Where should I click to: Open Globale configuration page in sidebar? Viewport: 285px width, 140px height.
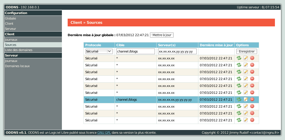[x=10, y=18]
